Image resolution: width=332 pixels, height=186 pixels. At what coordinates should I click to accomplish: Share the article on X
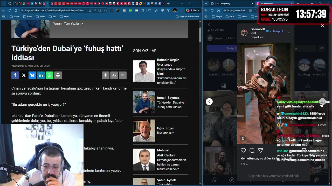24,75
